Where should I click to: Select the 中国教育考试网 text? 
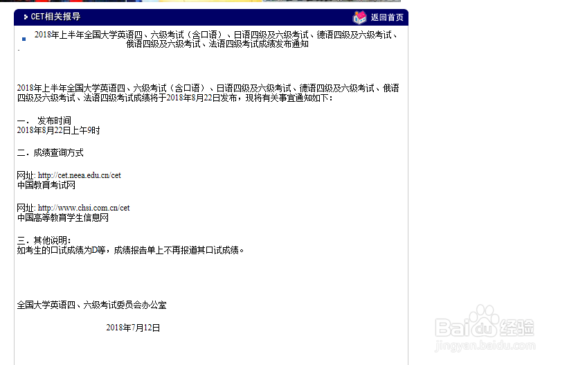click(x=46, y=185)
